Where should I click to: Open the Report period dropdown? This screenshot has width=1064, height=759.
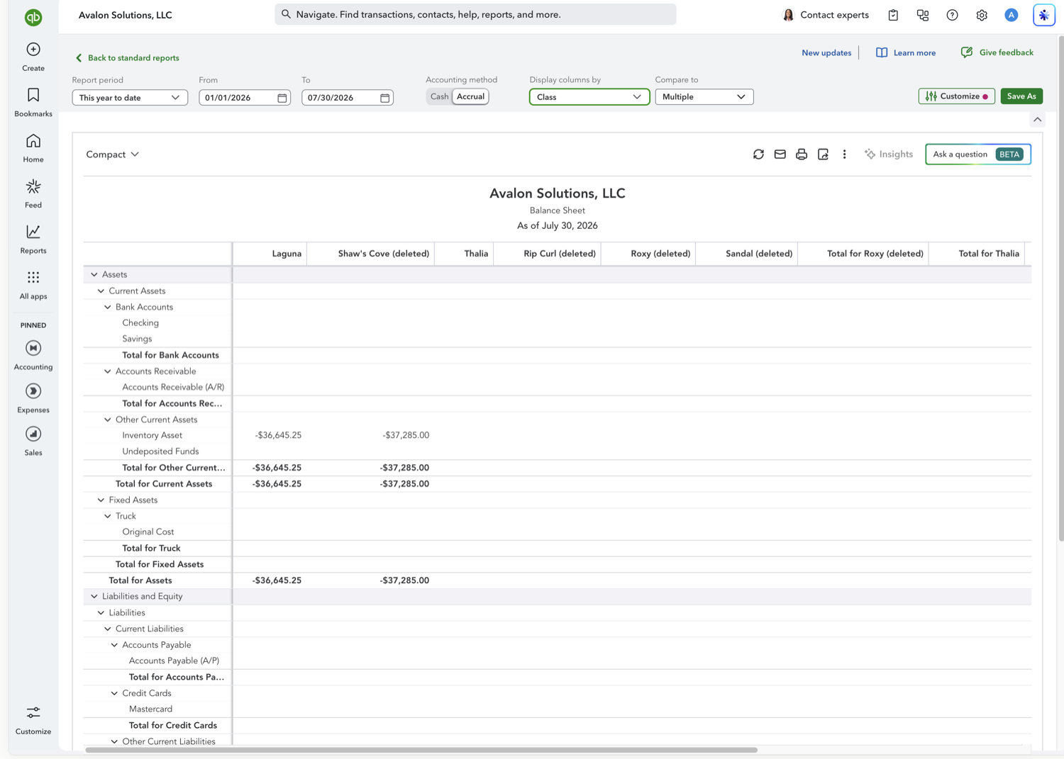pyautogui.click(x=130, y=97)
